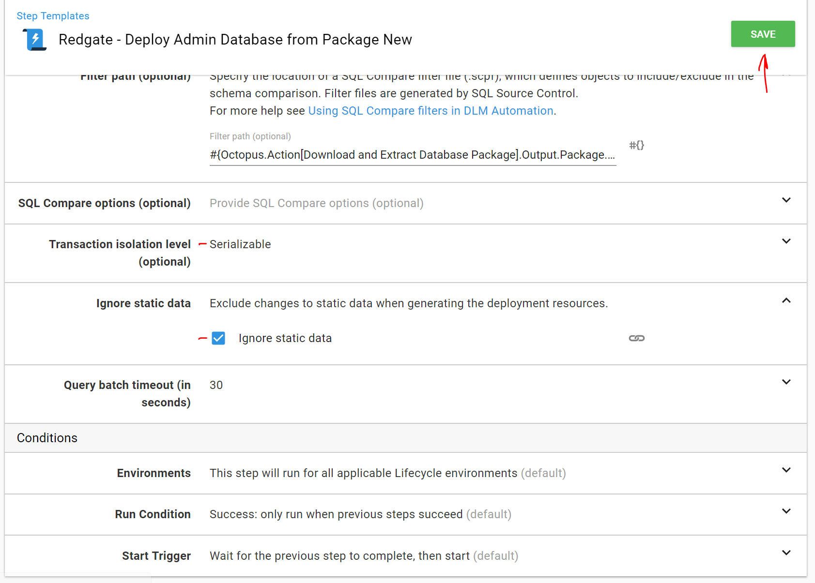815x583 pixels.
Task: Expand SQL Compare options section chevron
Action: 786,200
